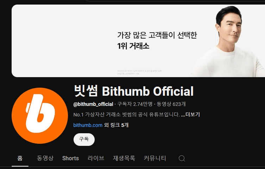Screen dimensions: 265x169
Task: Click the search icon in channel tabs
Action: click(x=182, y=158)
